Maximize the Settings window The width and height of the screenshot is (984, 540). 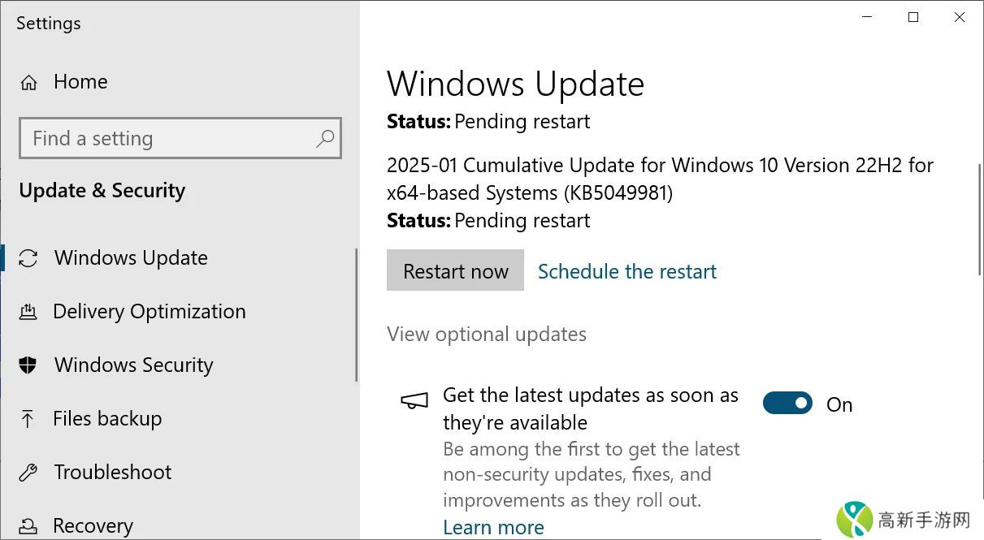click(913, 17)
